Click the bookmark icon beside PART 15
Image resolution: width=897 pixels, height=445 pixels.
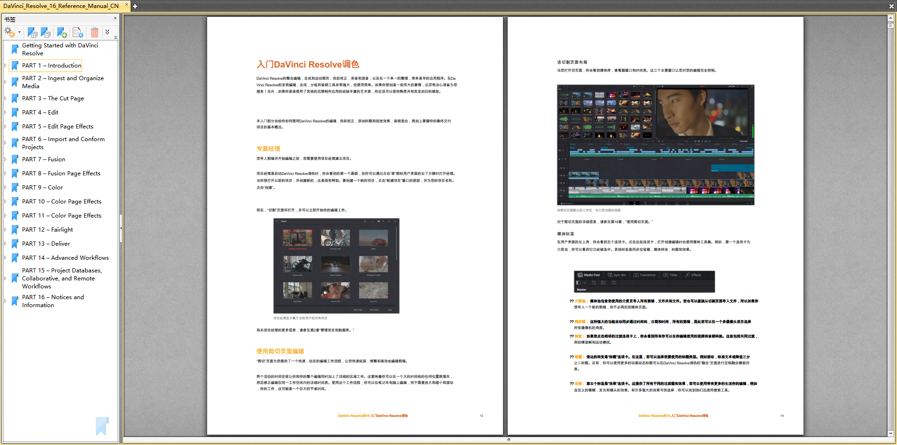pyautogui.click(x=15, y=278)
